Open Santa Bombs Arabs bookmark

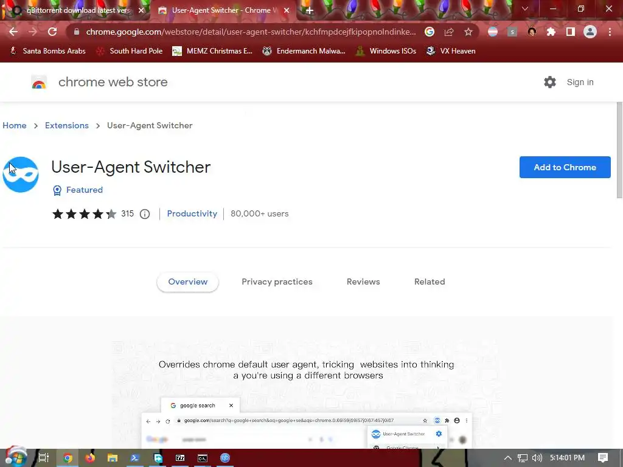point(47,51)
